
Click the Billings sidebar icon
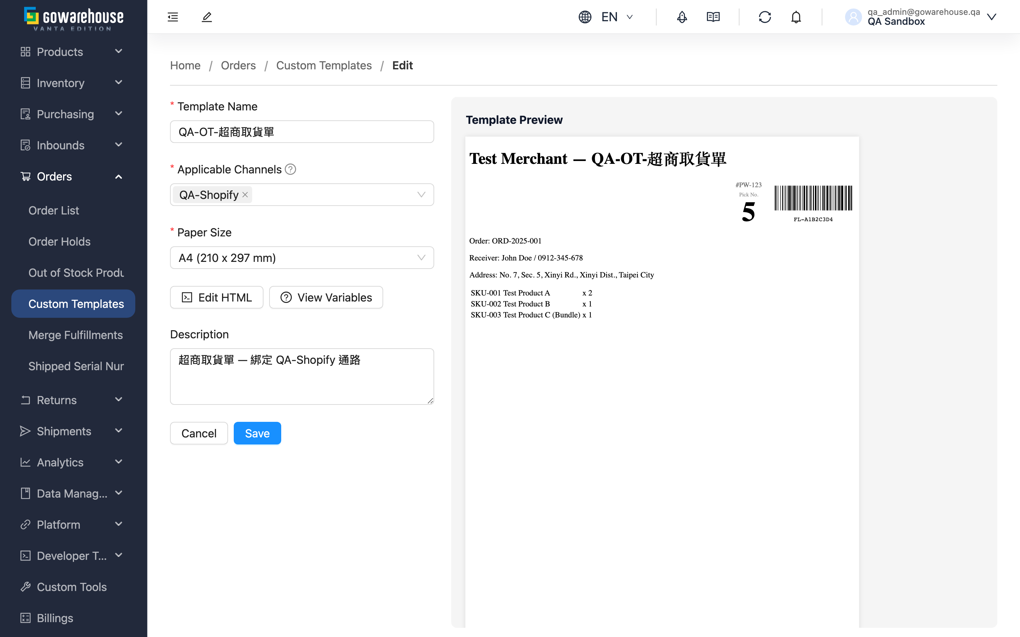25,618
